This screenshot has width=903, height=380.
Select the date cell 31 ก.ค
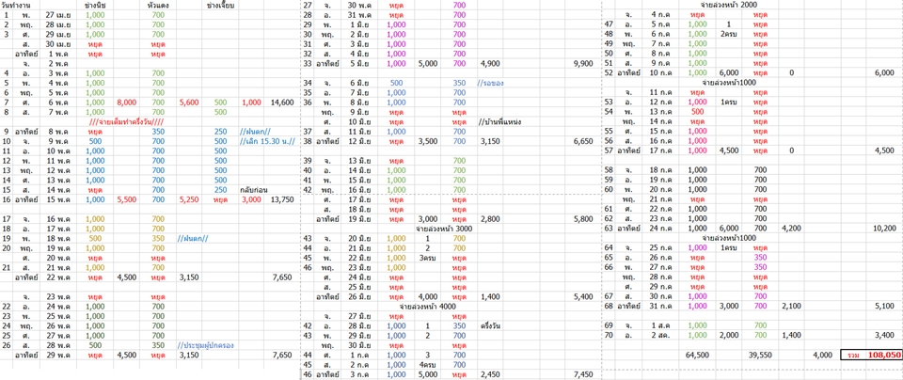point(661,307)
